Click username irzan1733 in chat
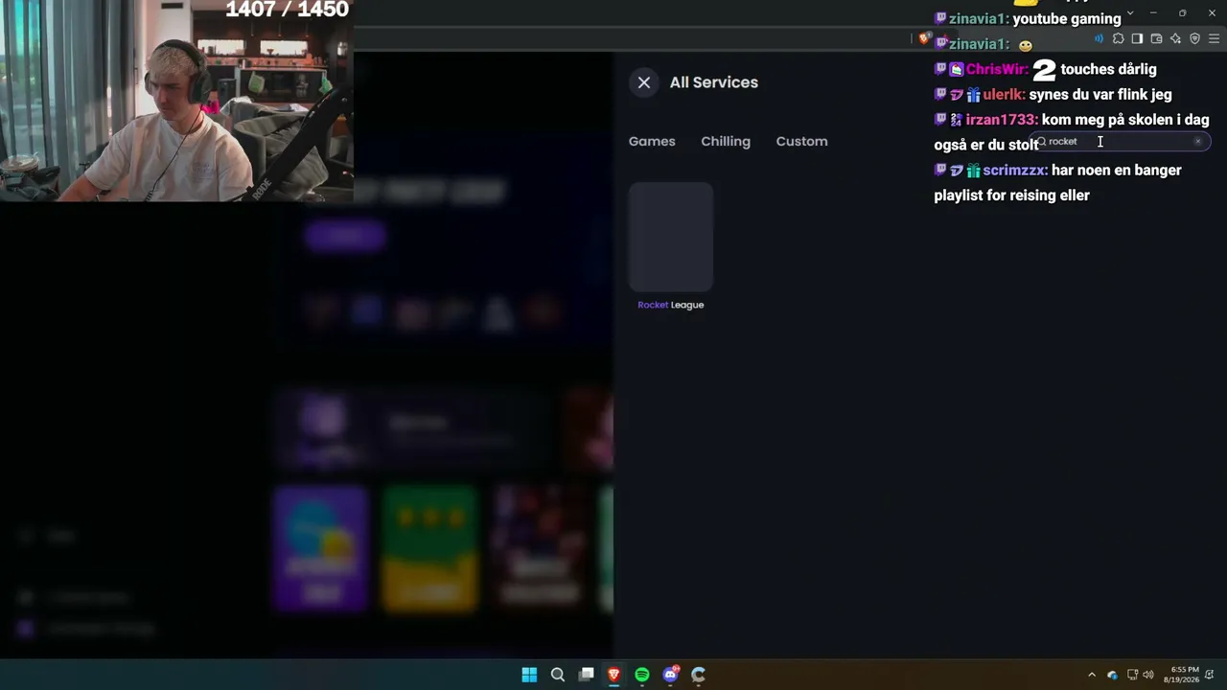This screenshot has height=690, width=1227. (x=1000, y=120)
